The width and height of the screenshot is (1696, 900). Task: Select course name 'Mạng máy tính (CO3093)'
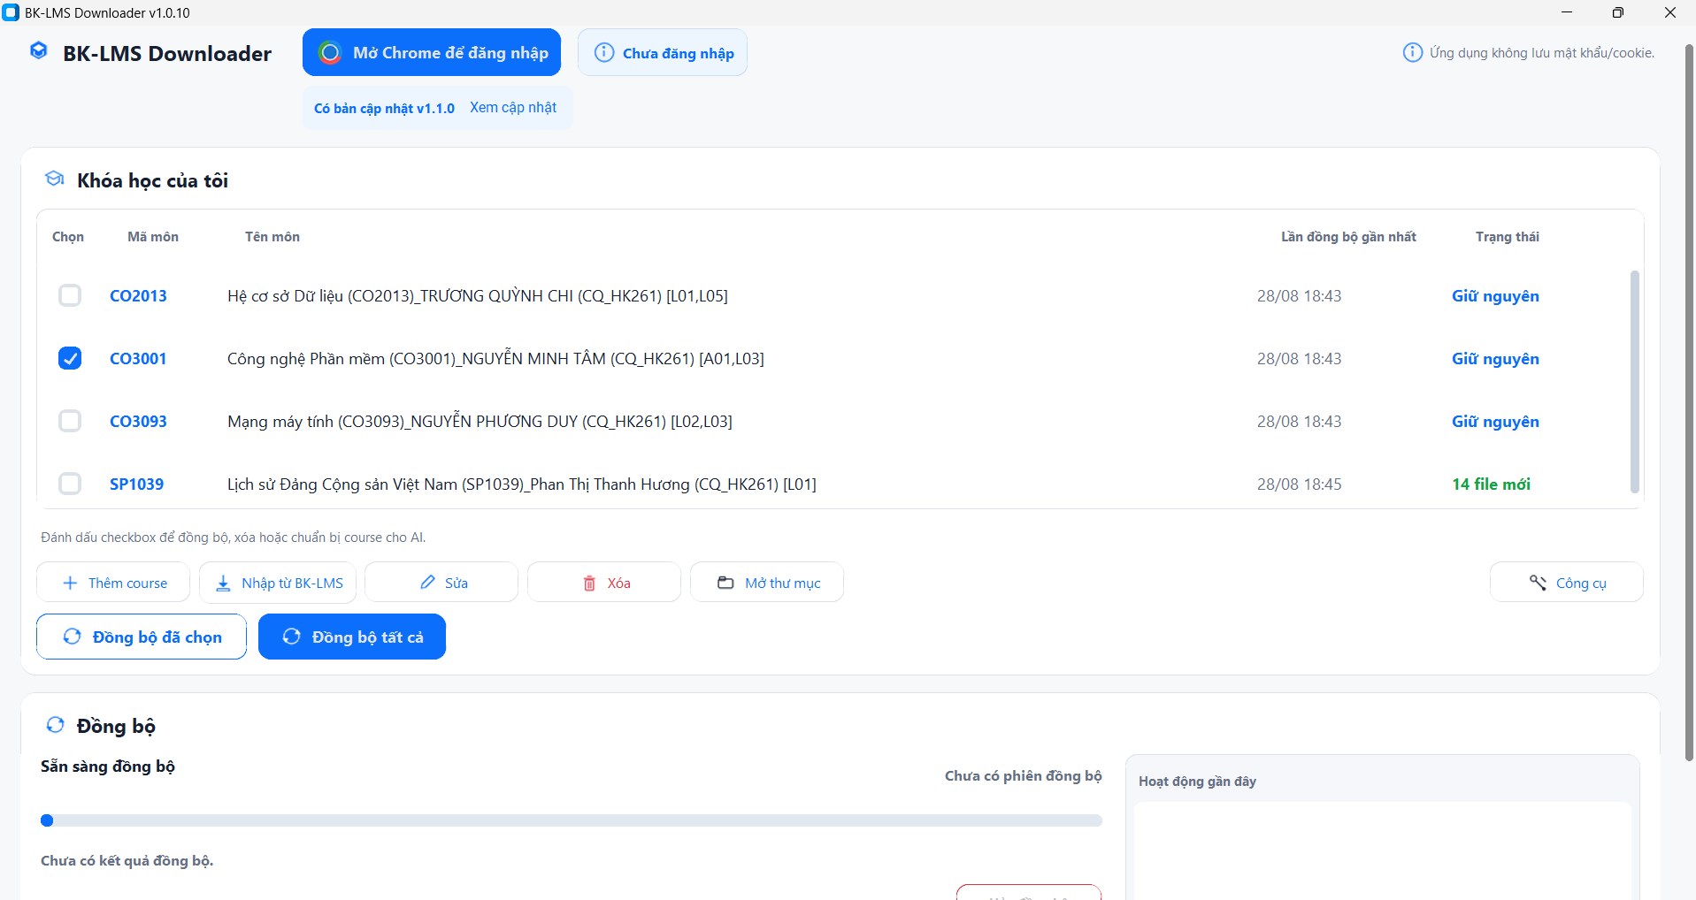tap(480, 422)
